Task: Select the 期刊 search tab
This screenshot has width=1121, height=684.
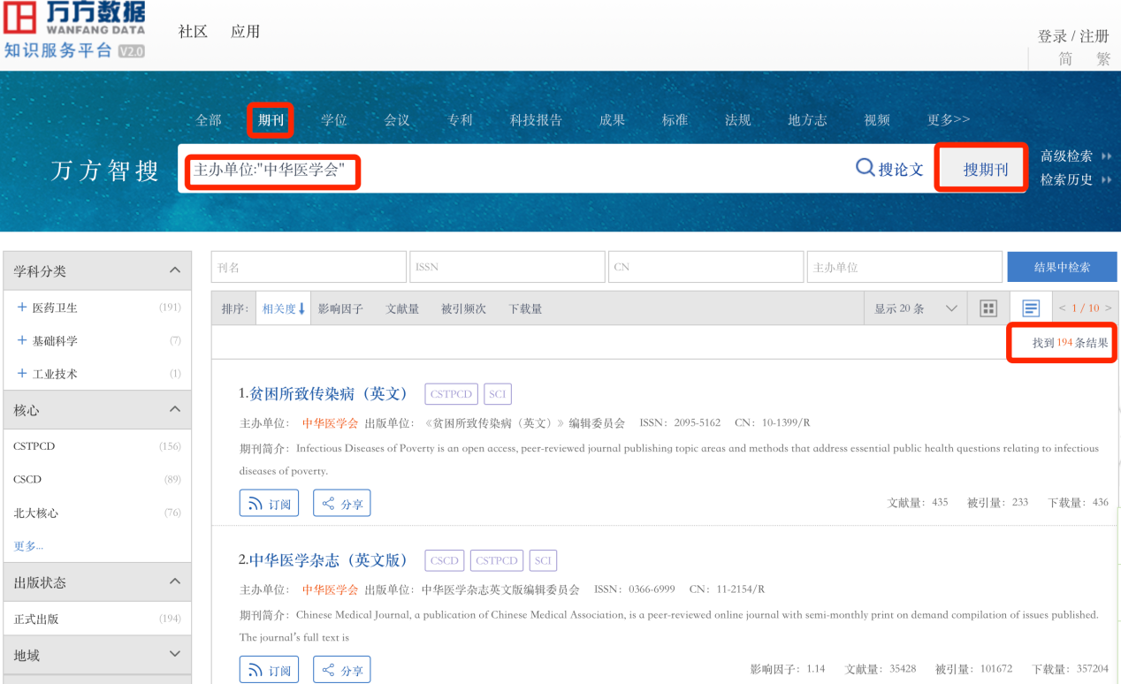Action: click(x=271, y=120)
